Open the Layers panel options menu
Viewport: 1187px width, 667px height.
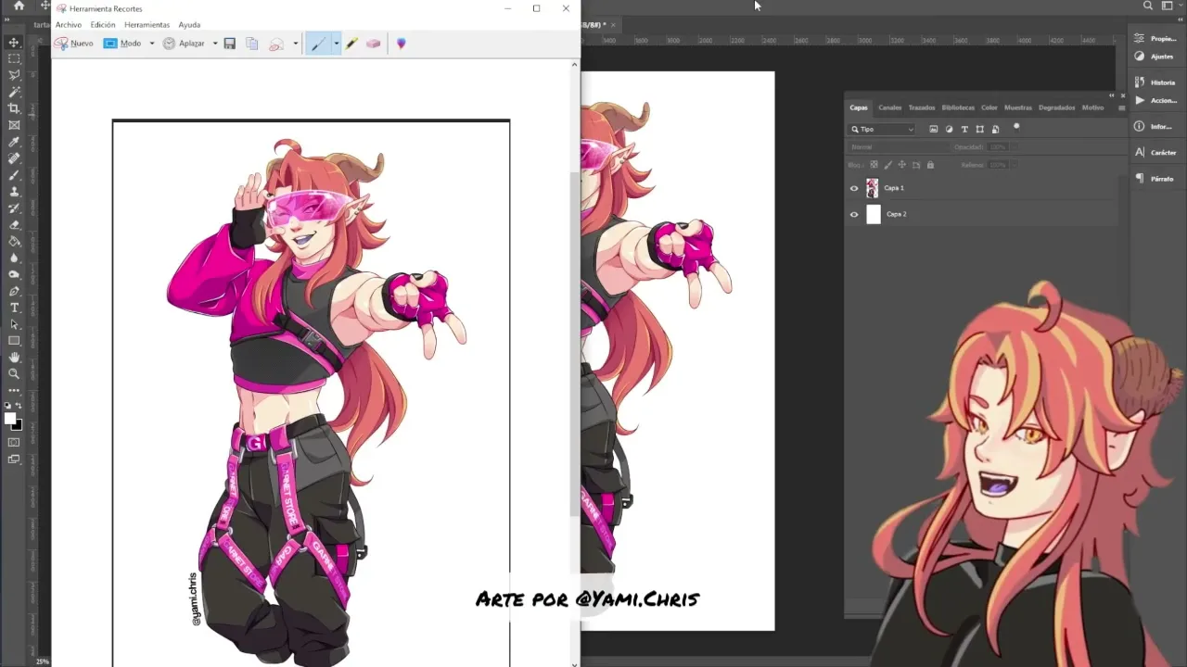point(1121,107)
